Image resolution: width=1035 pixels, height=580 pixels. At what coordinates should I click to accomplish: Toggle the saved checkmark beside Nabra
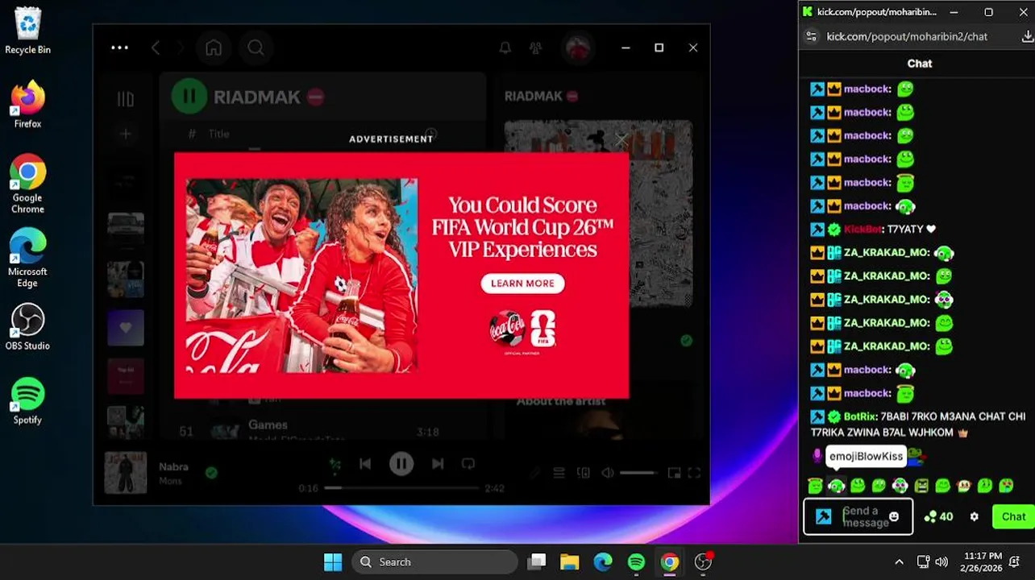[211, 473]
